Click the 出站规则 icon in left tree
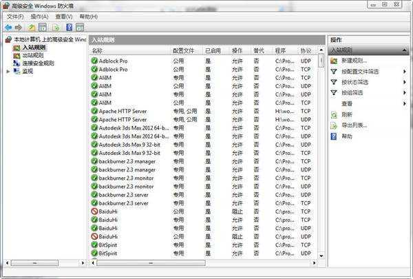 (x=17, y=56)
